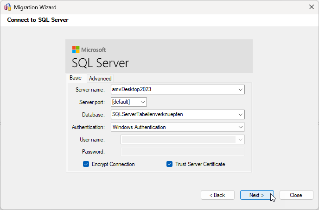Go back with the < Back button
This screenshot has height=210, width=319.
217,195
